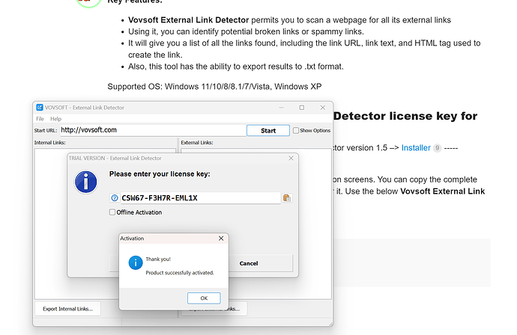The height and width of the screenshot is (335, 517).
Task: Close the TRIAL VERSION license dialog
Action: click(290, 159)
